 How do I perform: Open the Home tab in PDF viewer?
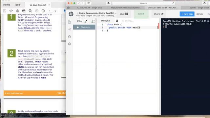click(7, 5)
